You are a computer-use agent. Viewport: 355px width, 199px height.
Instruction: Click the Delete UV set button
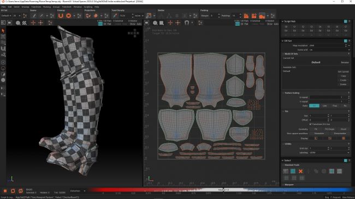(x=343, y=85)
